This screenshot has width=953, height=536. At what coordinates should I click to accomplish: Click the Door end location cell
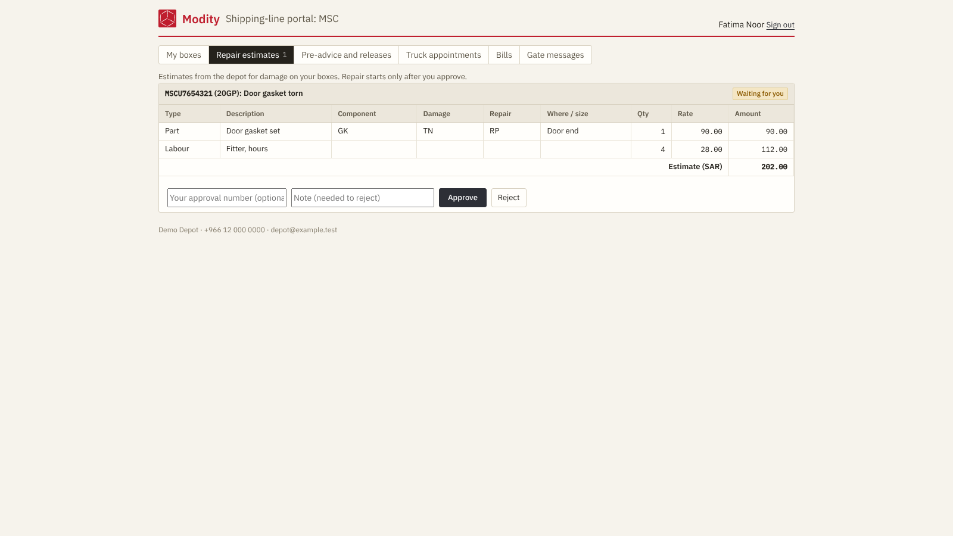(586, 131)
